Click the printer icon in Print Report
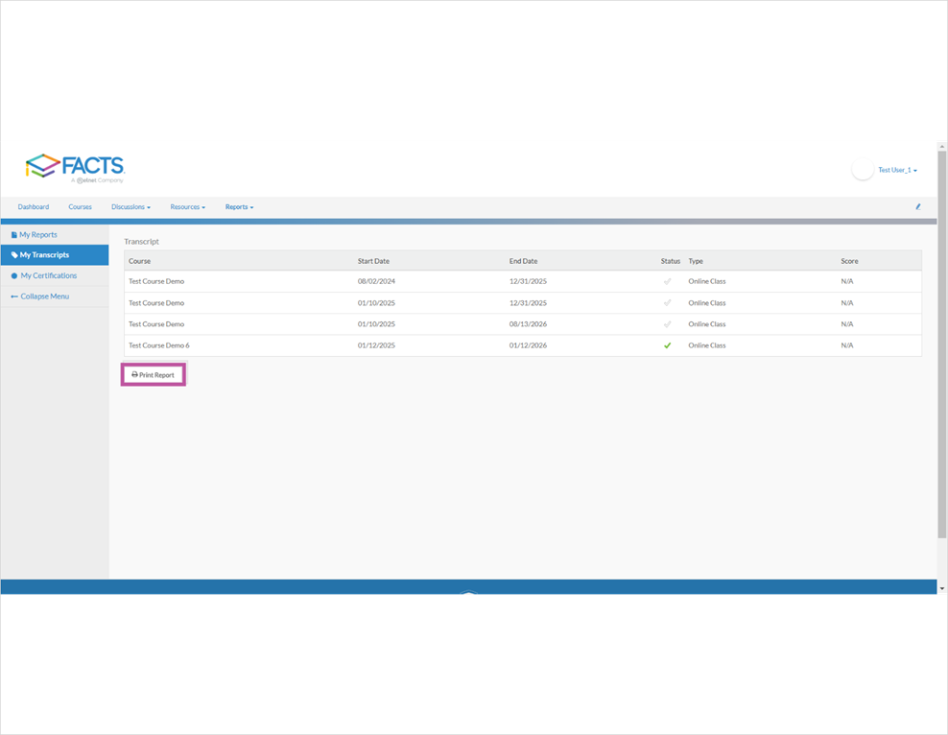The height and width of the screenshot is (735, 948). tap(135, 374)
